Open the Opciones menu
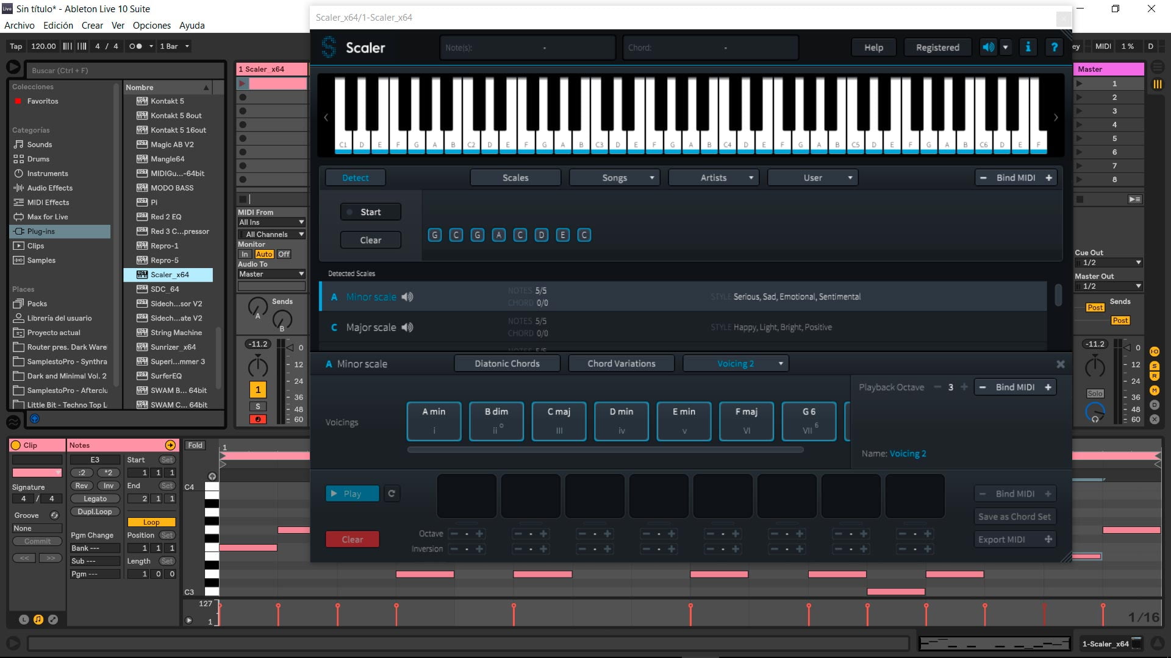 click(152, 26)
